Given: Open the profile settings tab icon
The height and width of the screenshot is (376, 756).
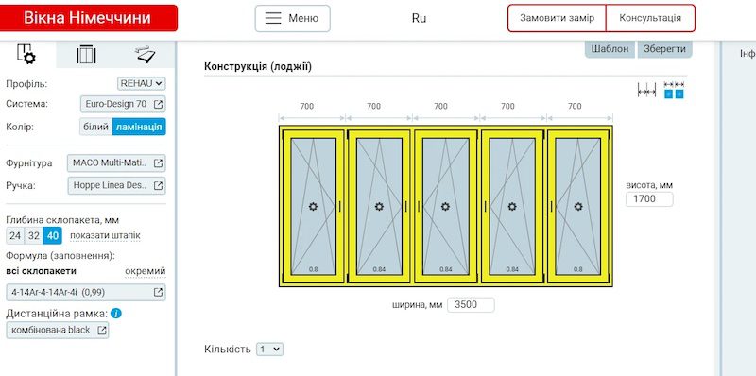Looking at the screenshot, I should 26,54.
